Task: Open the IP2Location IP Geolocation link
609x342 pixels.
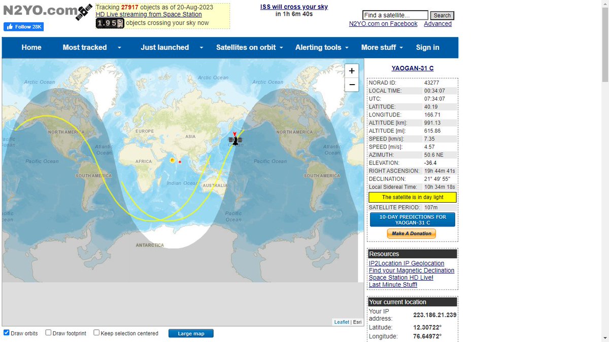Action: [x=407, y=263]
